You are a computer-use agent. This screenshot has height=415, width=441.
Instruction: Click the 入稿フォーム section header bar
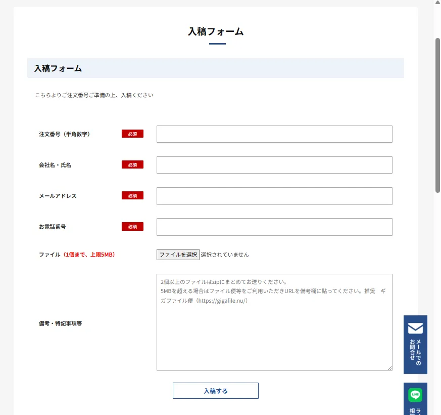point(216,68)
